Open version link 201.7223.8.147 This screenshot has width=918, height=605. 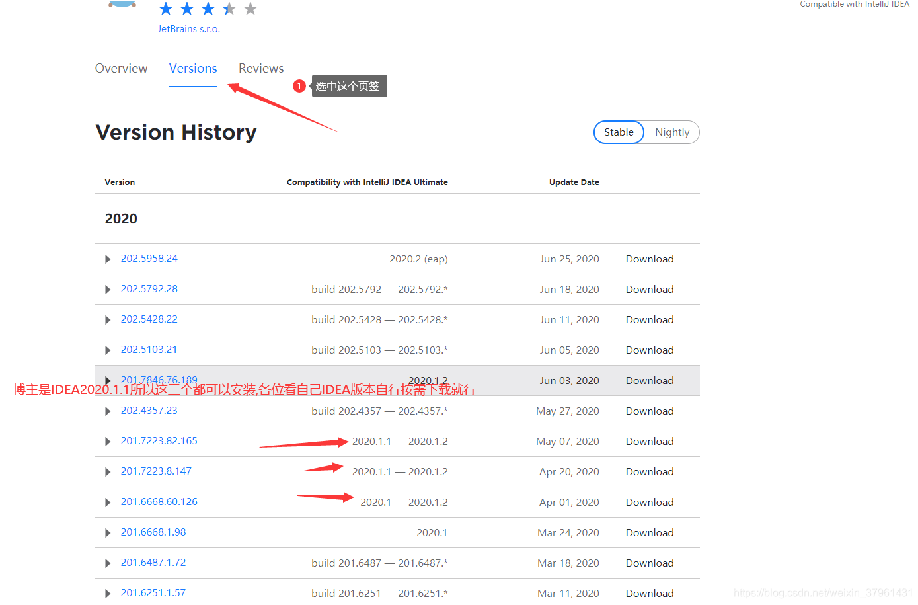click(156, 471)
